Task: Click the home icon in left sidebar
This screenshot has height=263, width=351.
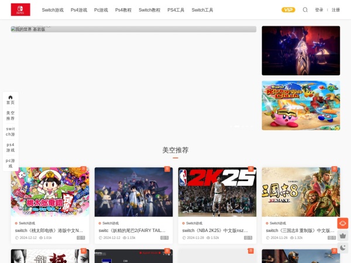Action: 11,98
